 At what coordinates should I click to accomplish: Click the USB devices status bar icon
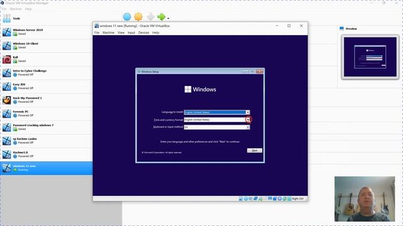pos(260,198)
